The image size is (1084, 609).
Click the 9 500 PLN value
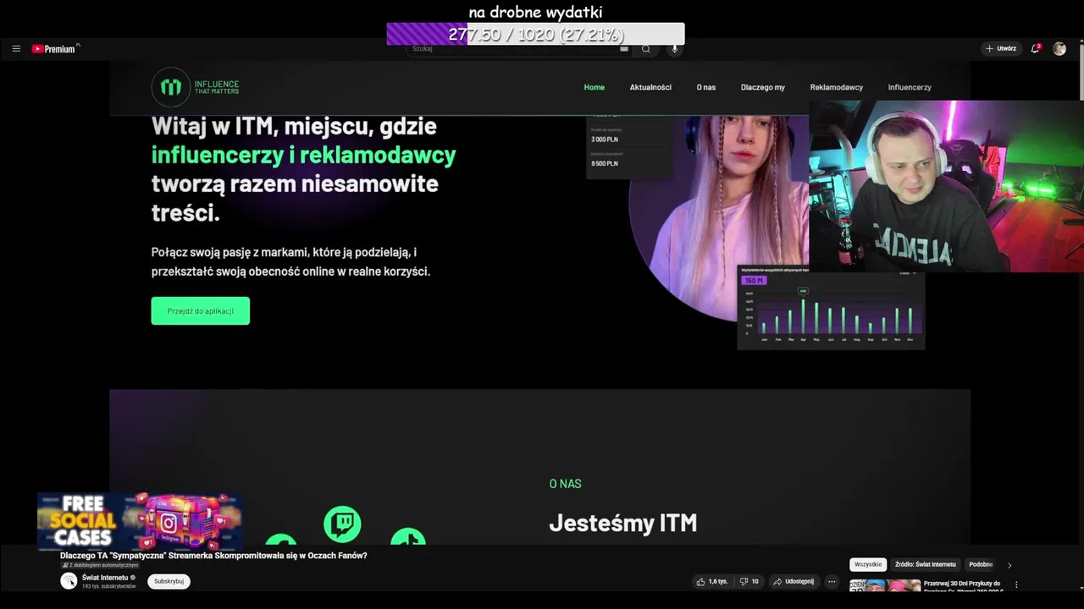[605, 163]
